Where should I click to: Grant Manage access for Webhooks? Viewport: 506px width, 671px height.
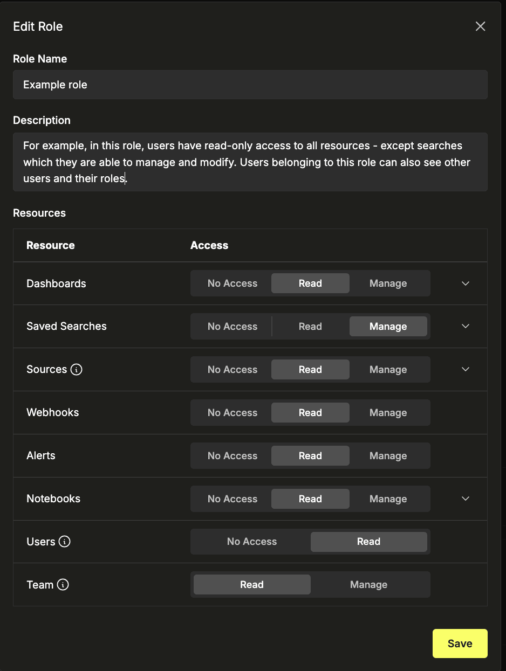coord(388,412)
